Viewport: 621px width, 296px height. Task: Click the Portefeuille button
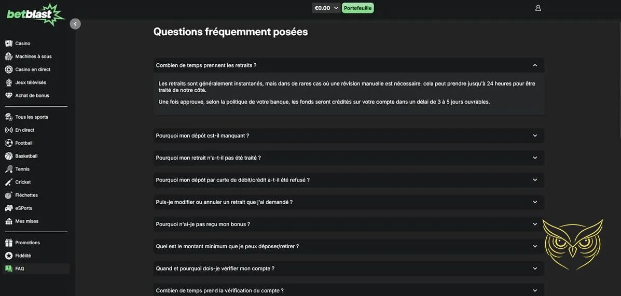pos(357,8)
